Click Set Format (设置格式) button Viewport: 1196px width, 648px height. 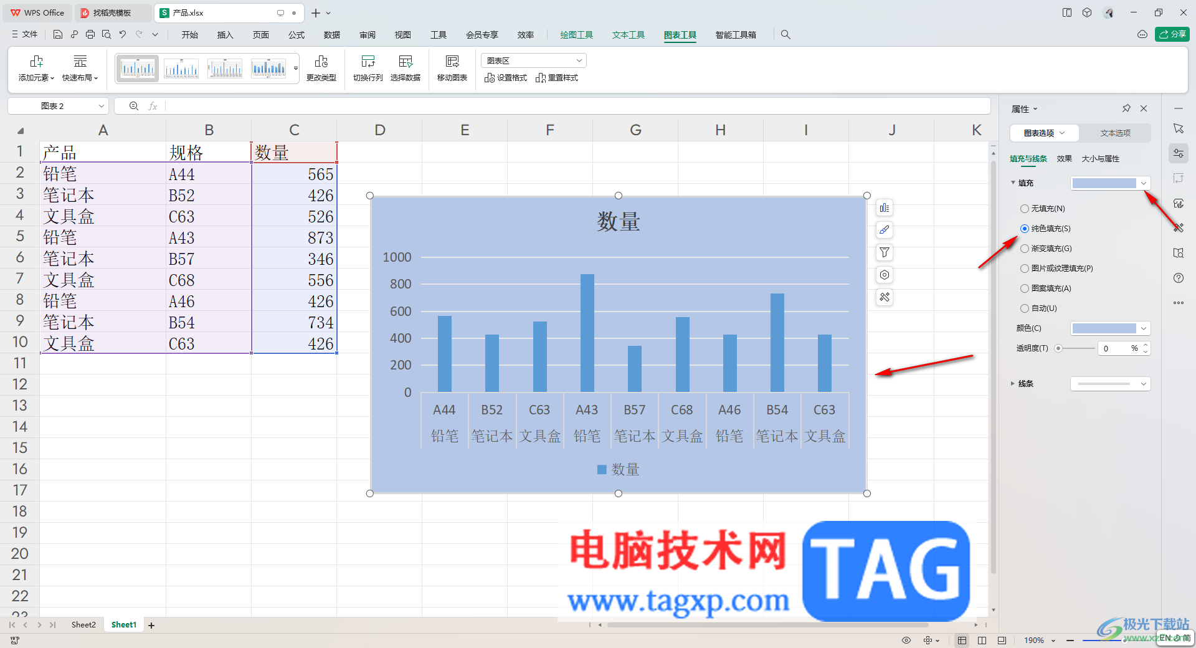pyautogui.click(x=506, y=78)
